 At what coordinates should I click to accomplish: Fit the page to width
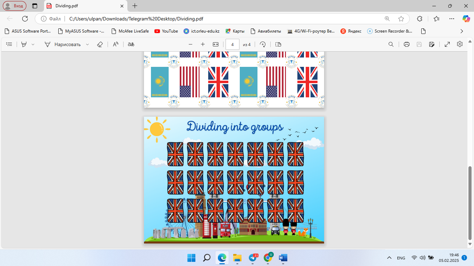click(215, 44)
